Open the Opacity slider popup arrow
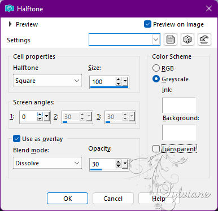 point(125,164)
